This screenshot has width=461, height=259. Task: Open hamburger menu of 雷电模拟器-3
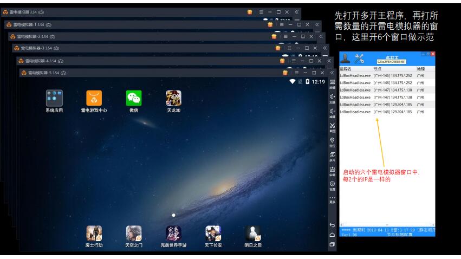coord(289,48)
